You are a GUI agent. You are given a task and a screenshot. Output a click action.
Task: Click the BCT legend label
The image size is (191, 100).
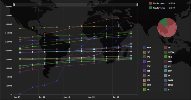point(170,71)
